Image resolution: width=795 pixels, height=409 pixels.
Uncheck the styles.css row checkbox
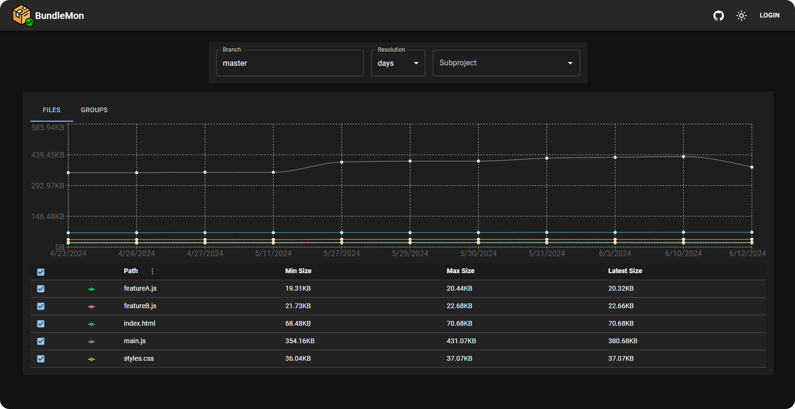point(41,359)
